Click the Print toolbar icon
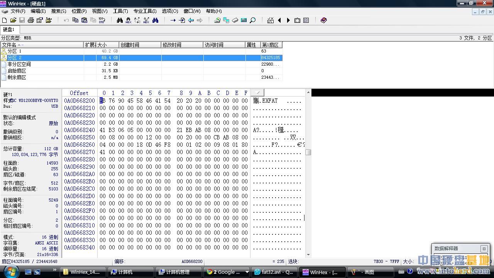The image size is (494, 278). click(31, 20)
